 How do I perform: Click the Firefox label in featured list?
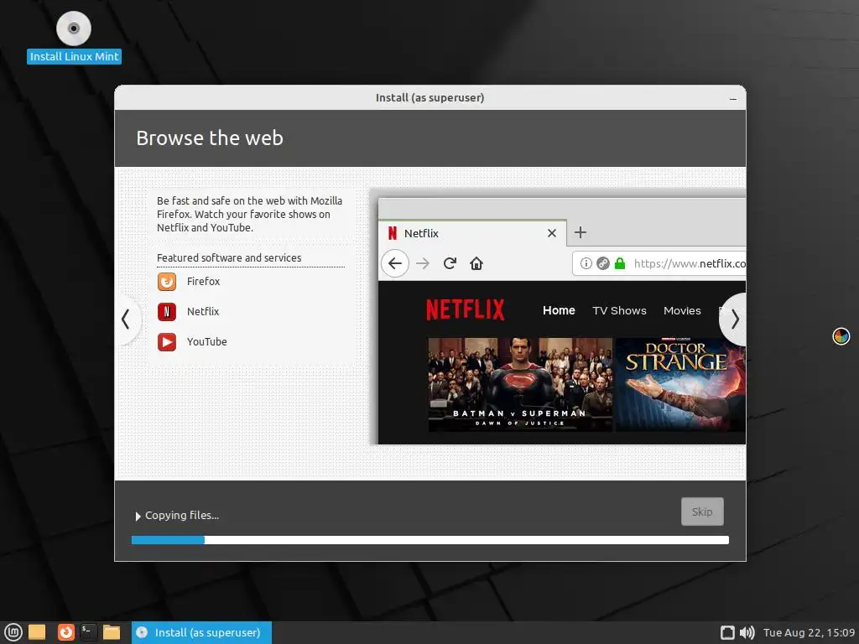(x=203, y=282)
